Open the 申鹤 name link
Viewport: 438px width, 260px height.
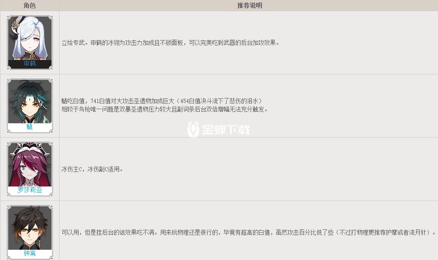coord(30,63)
